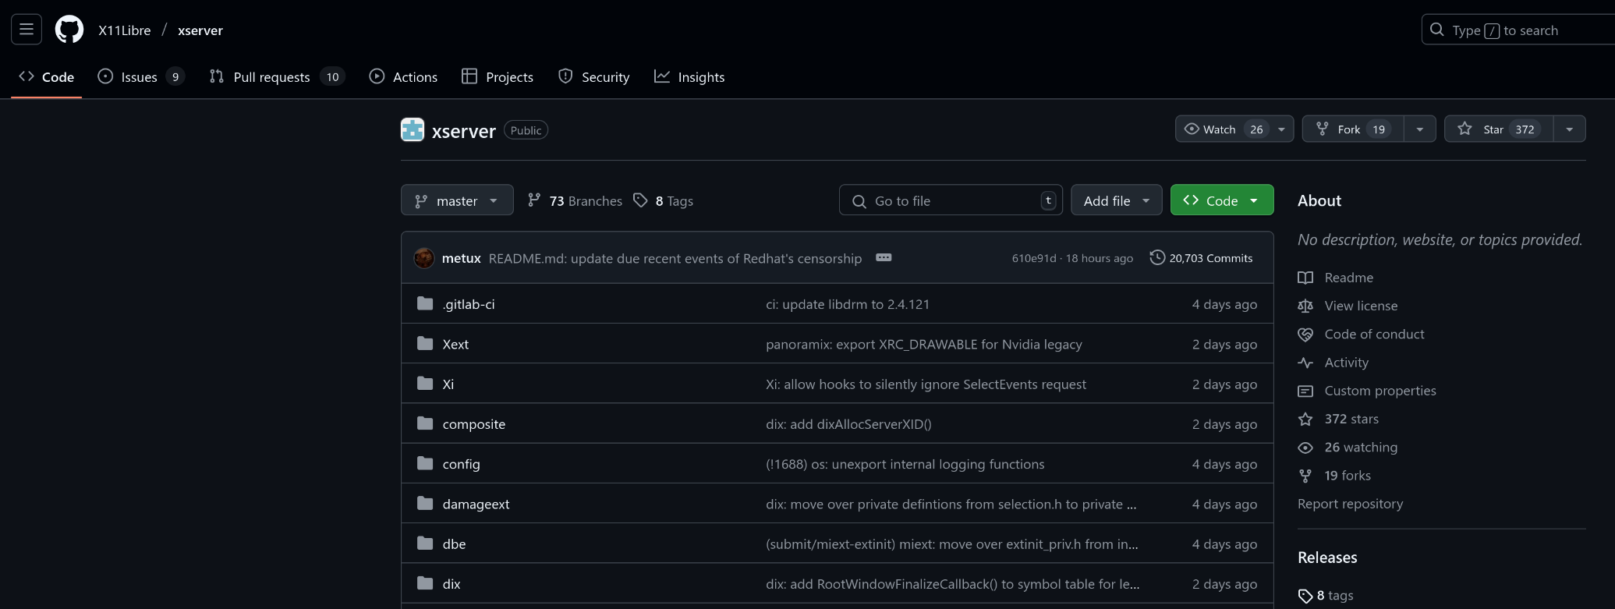Expand the Fork options caret
The width and height of the screenshot is (1615, 609).
click(1420, 129)
